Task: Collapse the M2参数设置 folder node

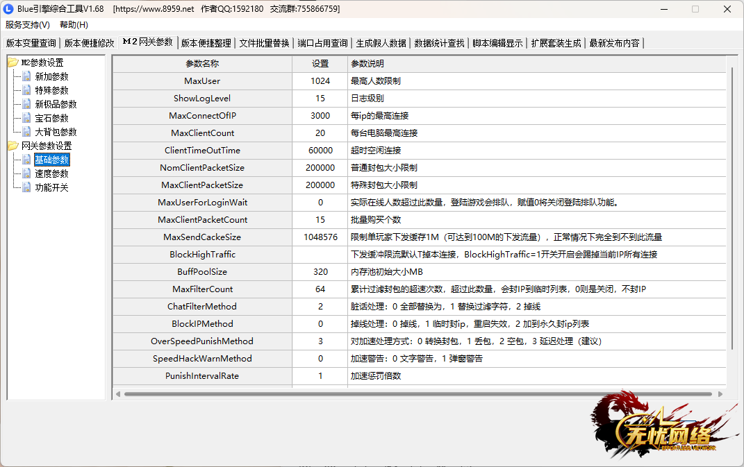Action: 13,62
